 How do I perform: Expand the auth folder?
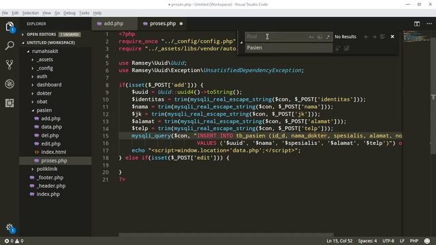click(42, 76)
